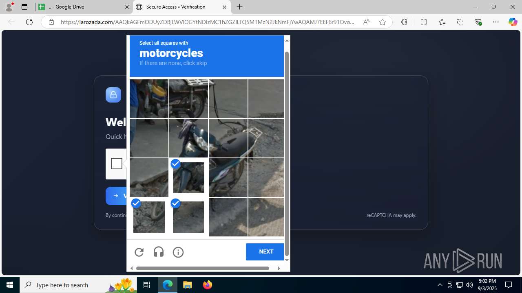Screen dimensions: 522x293
Task: Show hidden system tray icons
Action: point(440,285)
